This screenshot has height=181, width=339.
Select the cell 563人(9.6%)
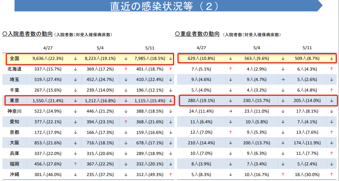coord(256,58)
